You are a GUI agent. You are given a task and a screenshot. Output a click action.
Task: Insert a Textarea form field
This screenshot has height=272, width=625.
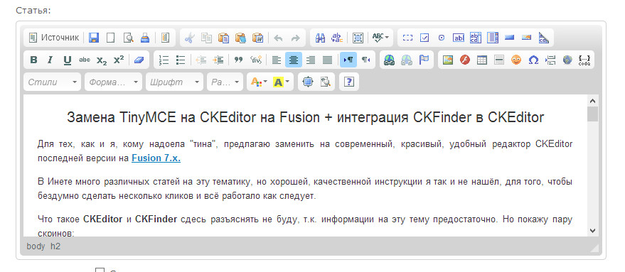coord(476,38)
